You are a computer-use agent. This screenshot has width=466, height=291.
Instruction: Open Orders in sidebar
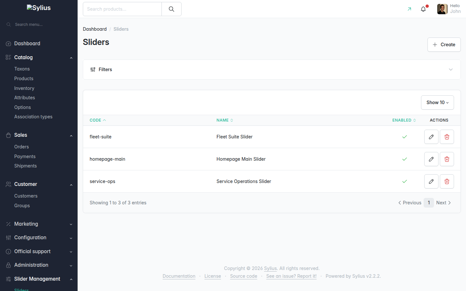(21, 147)
